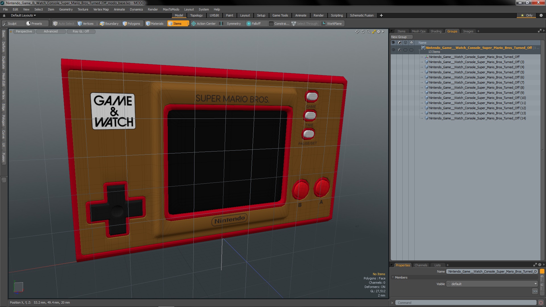Toggle render camera of the Nintendo group
Screen dimensions: 546x307
pos(400,50)
